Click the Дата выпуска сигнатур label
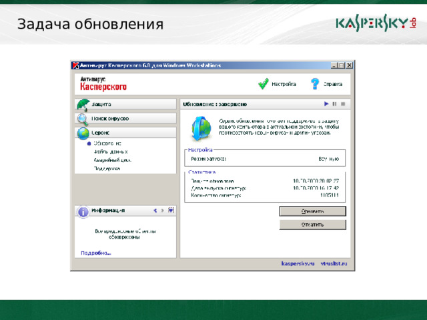 219,188
